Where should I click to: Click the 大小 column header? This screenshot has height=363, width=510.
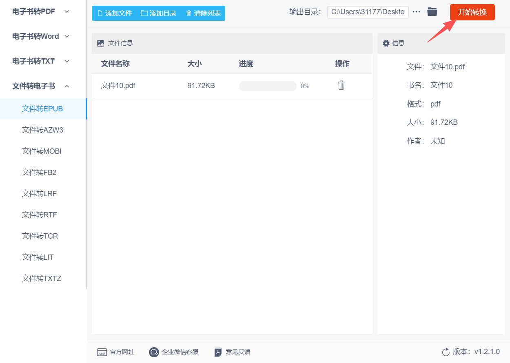195,64
